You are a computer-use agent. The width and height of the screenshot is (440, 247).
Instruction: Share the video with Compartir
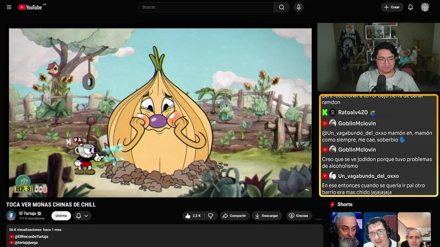tap(235, 216)
